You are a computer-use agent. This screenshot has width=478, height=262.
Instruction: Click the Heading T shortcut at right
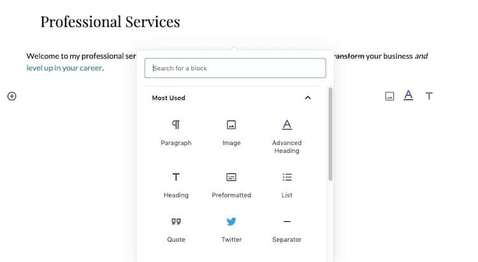click(x=429, y=96)
